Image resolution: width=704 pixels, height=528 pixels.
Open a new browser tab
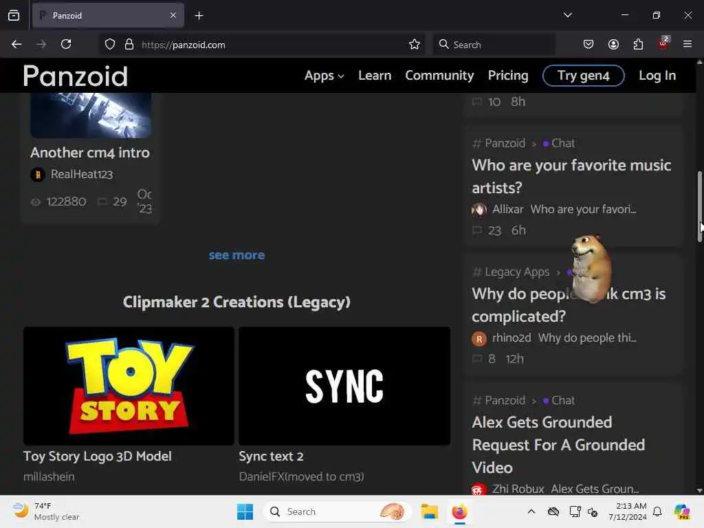click(x=199, y=16)
